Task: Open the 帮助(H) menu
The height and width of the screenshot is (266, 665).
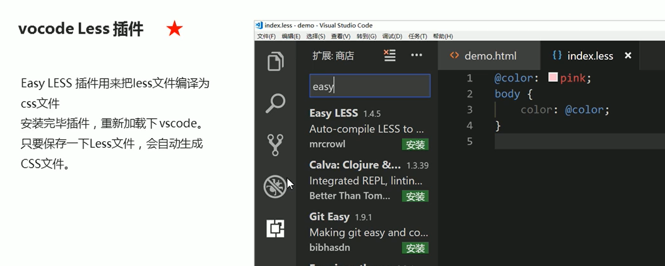Action: tap(443, 36)
